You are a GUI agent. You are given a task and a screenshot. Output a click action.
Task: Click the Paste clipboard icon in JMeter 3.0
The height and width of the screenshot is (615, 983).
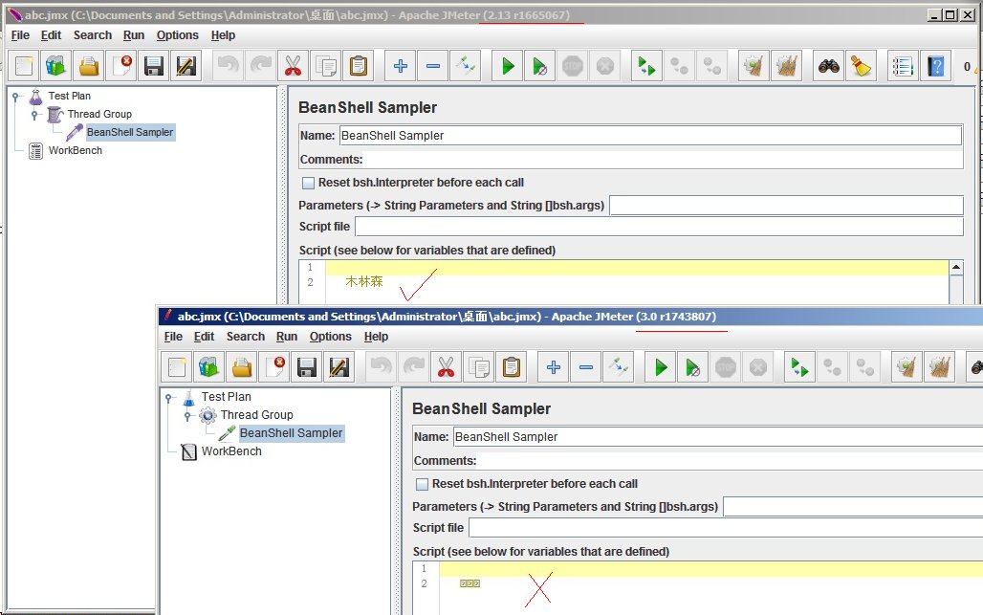[x=511, y=366]
